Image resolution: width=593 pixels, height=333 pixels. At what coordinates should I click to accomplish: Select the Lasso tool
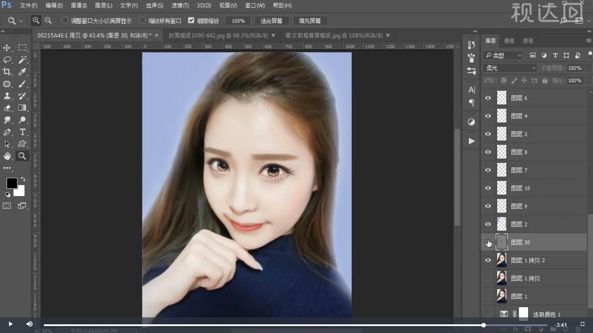click(7, 59)
